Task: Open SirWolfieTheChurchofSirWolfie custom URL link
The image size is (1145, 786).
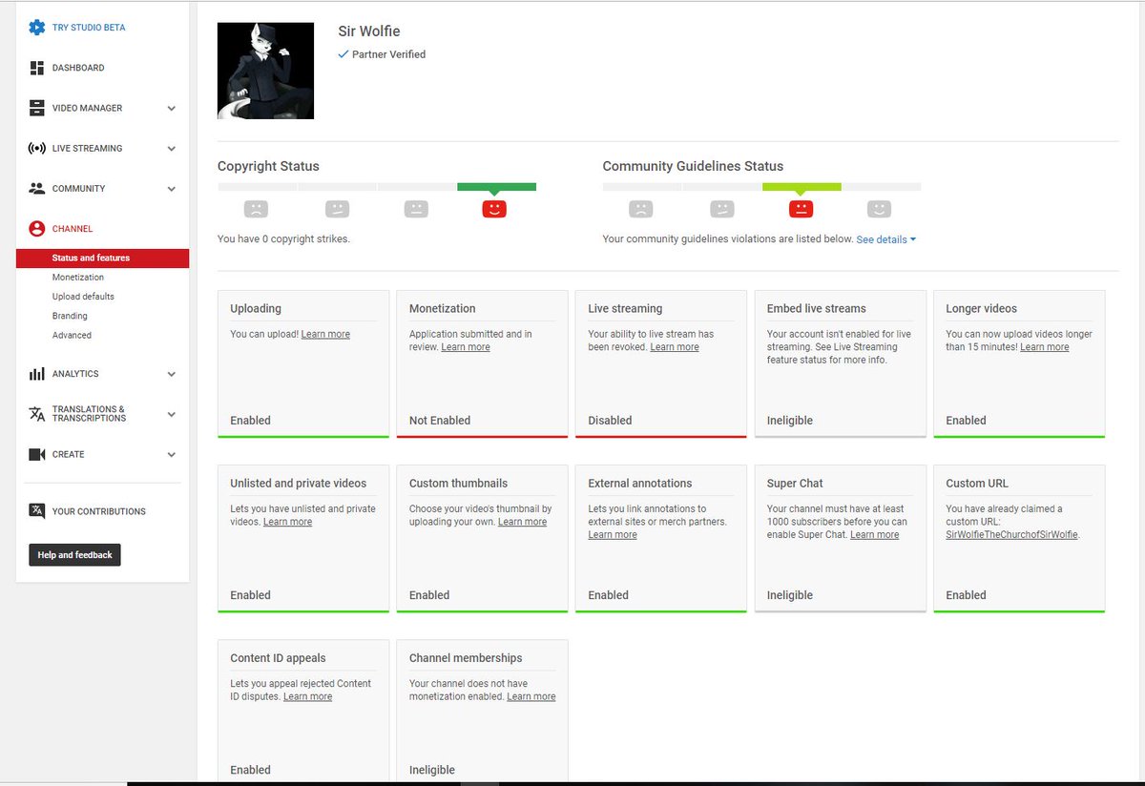Action: coord(1011,535)
